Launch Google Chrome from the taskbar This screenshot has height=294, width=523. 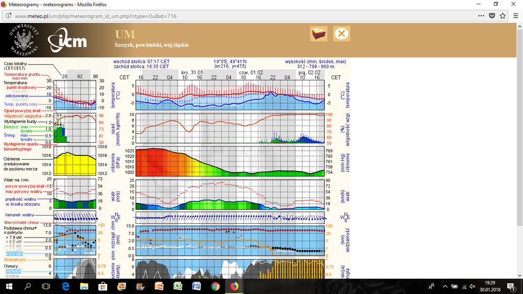click(215, 286)
